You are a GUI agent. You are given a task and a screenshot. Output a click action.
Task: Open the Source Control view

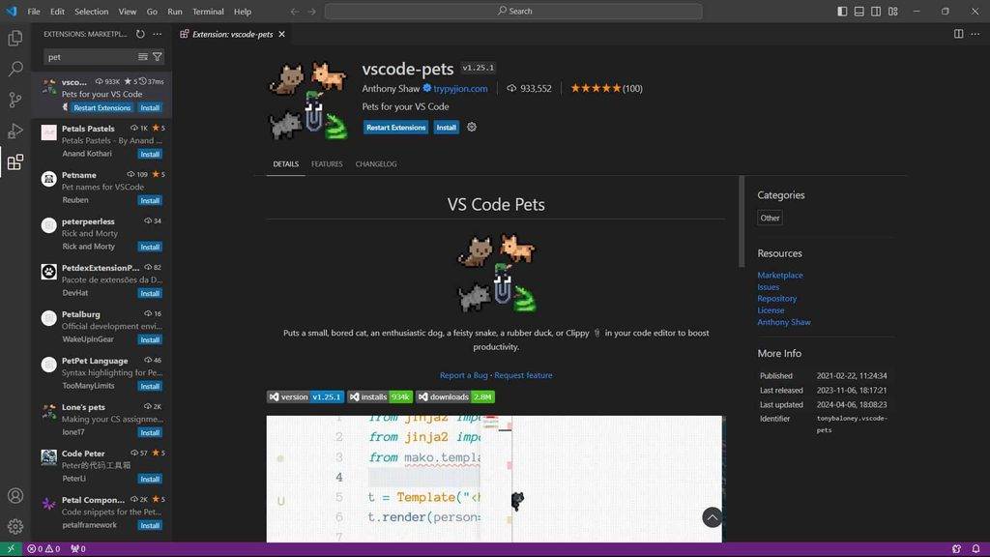tap(15, 100)
